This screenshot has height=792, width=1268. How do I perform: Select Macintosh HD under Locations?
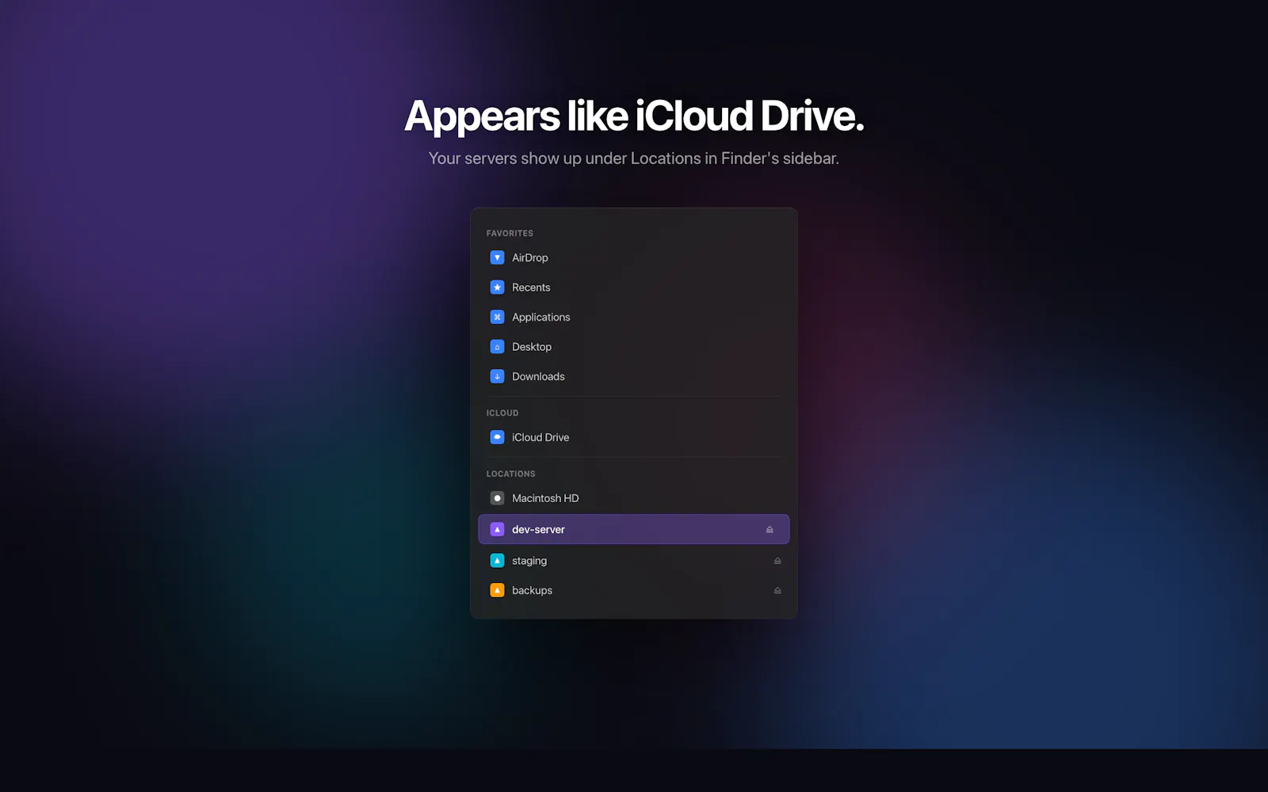(x=545, y=498)
